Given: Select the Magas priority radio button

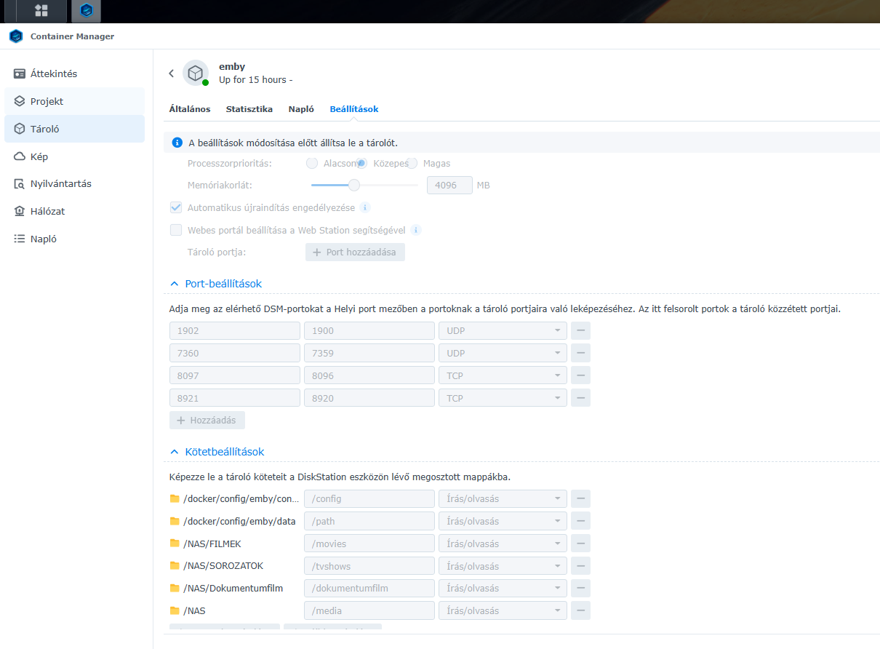Looking at the screenshot, I should (x=412, y=163).
